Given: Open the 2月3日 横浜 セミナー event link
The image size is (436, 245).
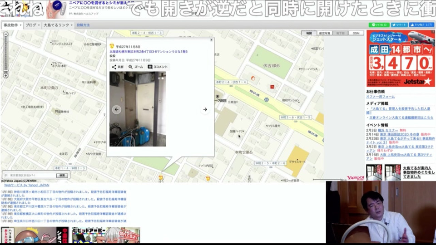Looking at the screenshot, I should (388, 130).
